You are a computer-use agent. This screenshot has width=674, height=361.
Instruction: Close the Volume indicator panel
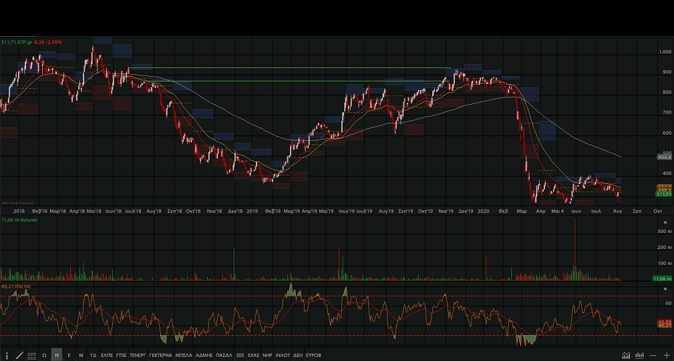point(665,222)
